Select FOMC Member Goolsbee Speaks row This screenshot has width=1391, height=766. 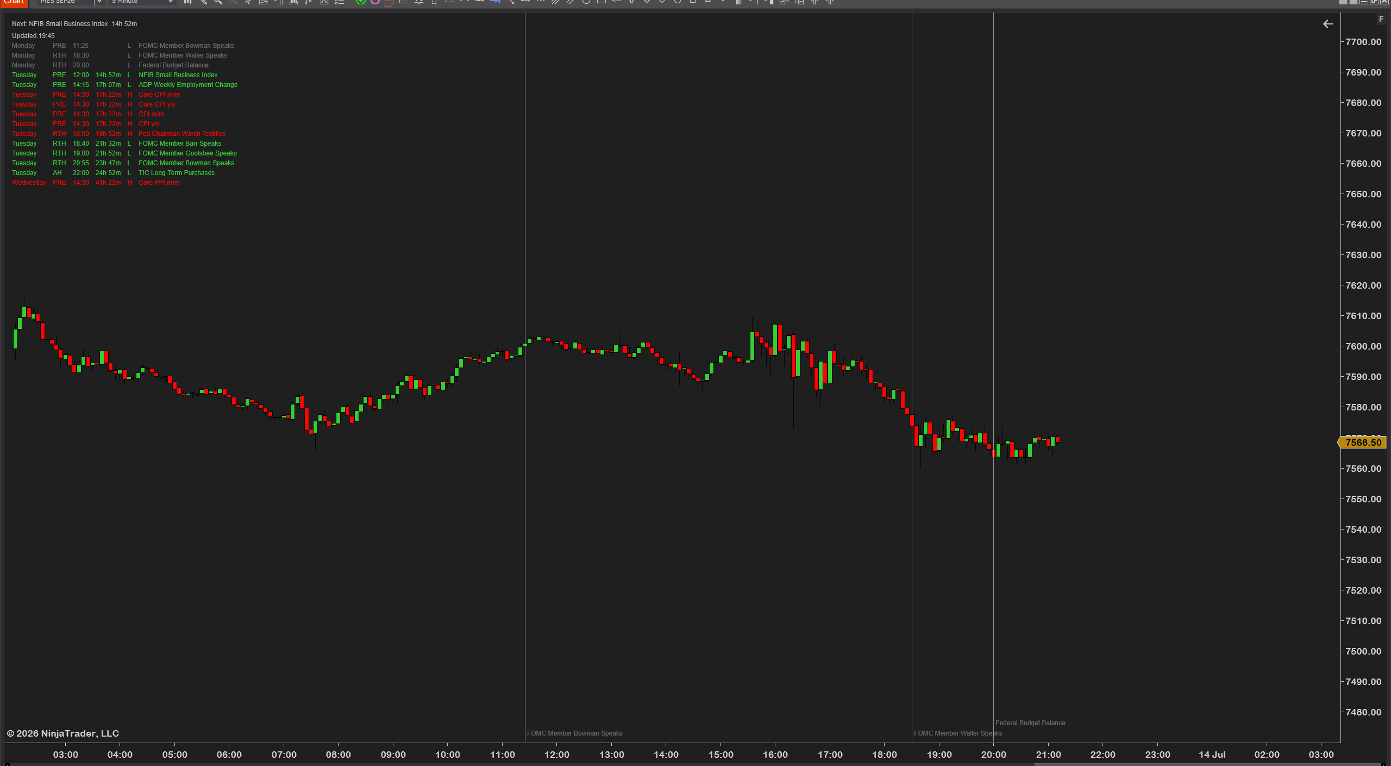coord(124,153)
